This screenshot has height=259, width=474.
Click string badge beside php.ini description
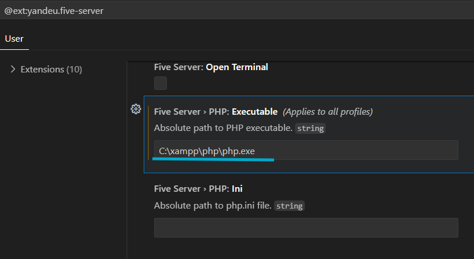pyautogui.click(x=289, y=206)
